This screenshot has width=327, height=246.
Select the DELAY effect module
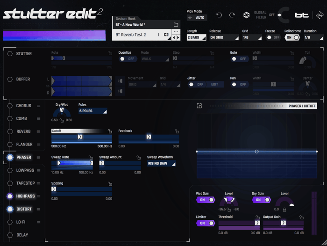[22, 235]
